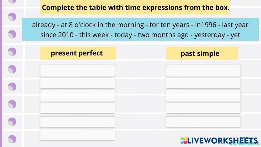Viewport: 261px width, 147px height.
Task: Click the "present perfect" column header
Action: click(x=77, y=53)
